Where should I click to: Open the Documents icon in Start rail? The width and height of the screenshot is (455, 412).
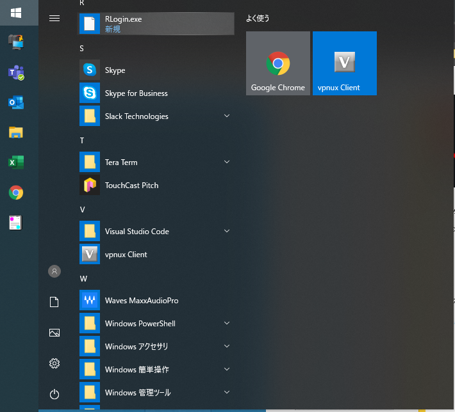pyautogui.click(x=54, y=302)
